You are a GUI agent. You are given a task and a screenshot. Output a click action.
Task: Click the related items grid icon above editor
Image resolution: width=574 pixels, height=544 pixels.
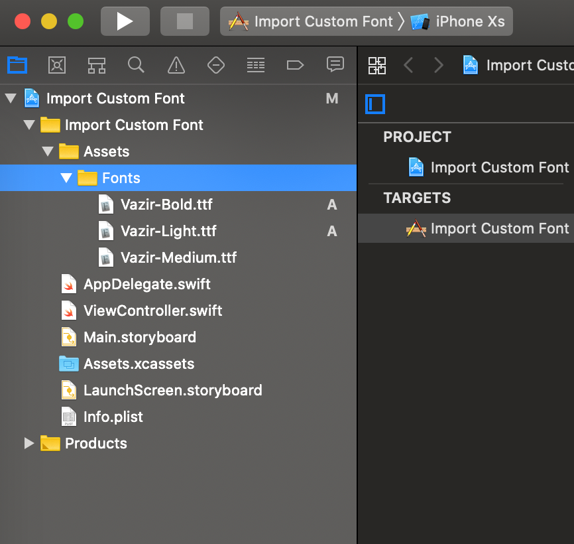click(376, 65)
